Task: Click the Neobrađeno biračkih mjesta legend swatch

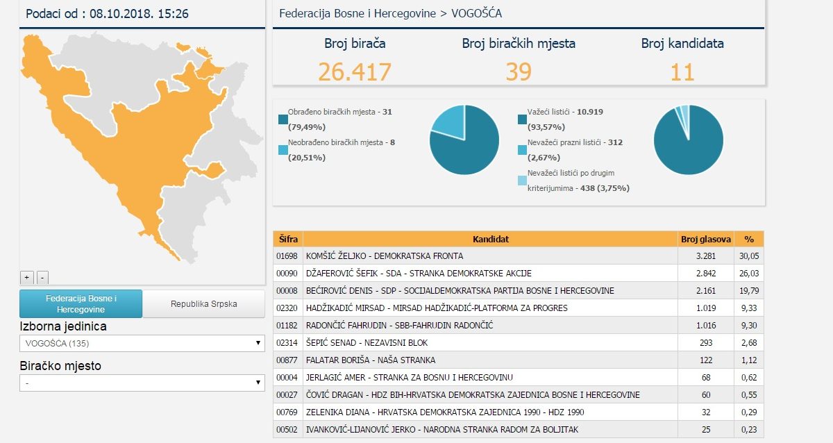Action: (283, 149)
